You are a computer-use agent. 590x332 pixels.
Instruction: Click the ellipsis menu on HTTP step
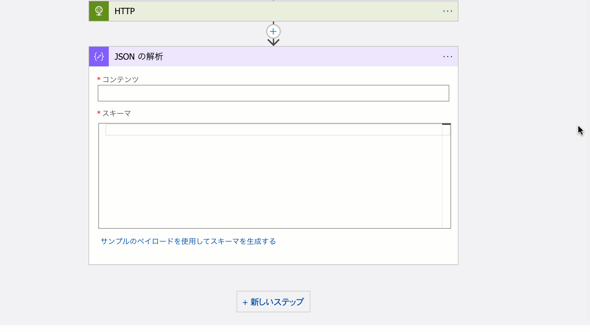447,11
